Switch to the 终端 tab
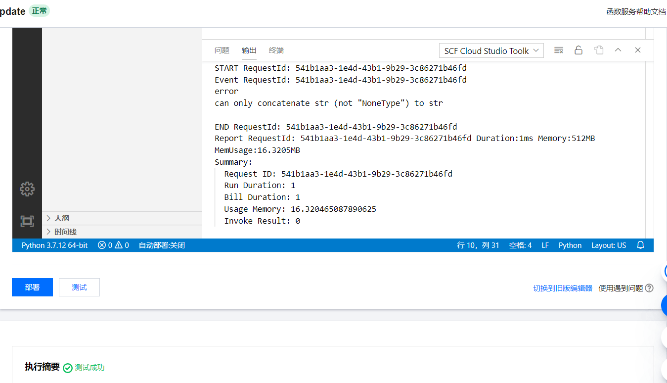 pos(276,50)
